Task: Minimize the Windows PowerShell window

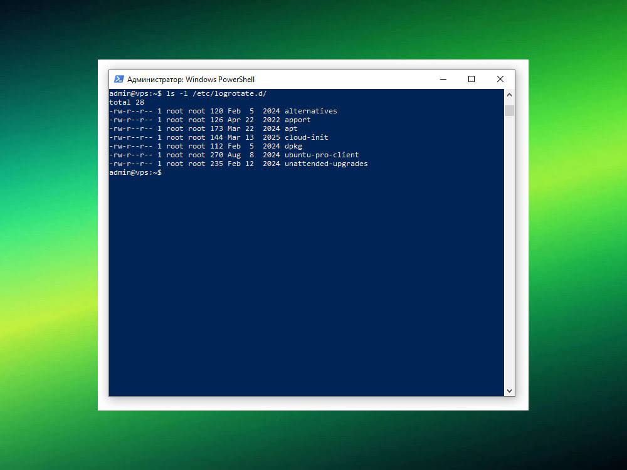Action: coord(443,79)
